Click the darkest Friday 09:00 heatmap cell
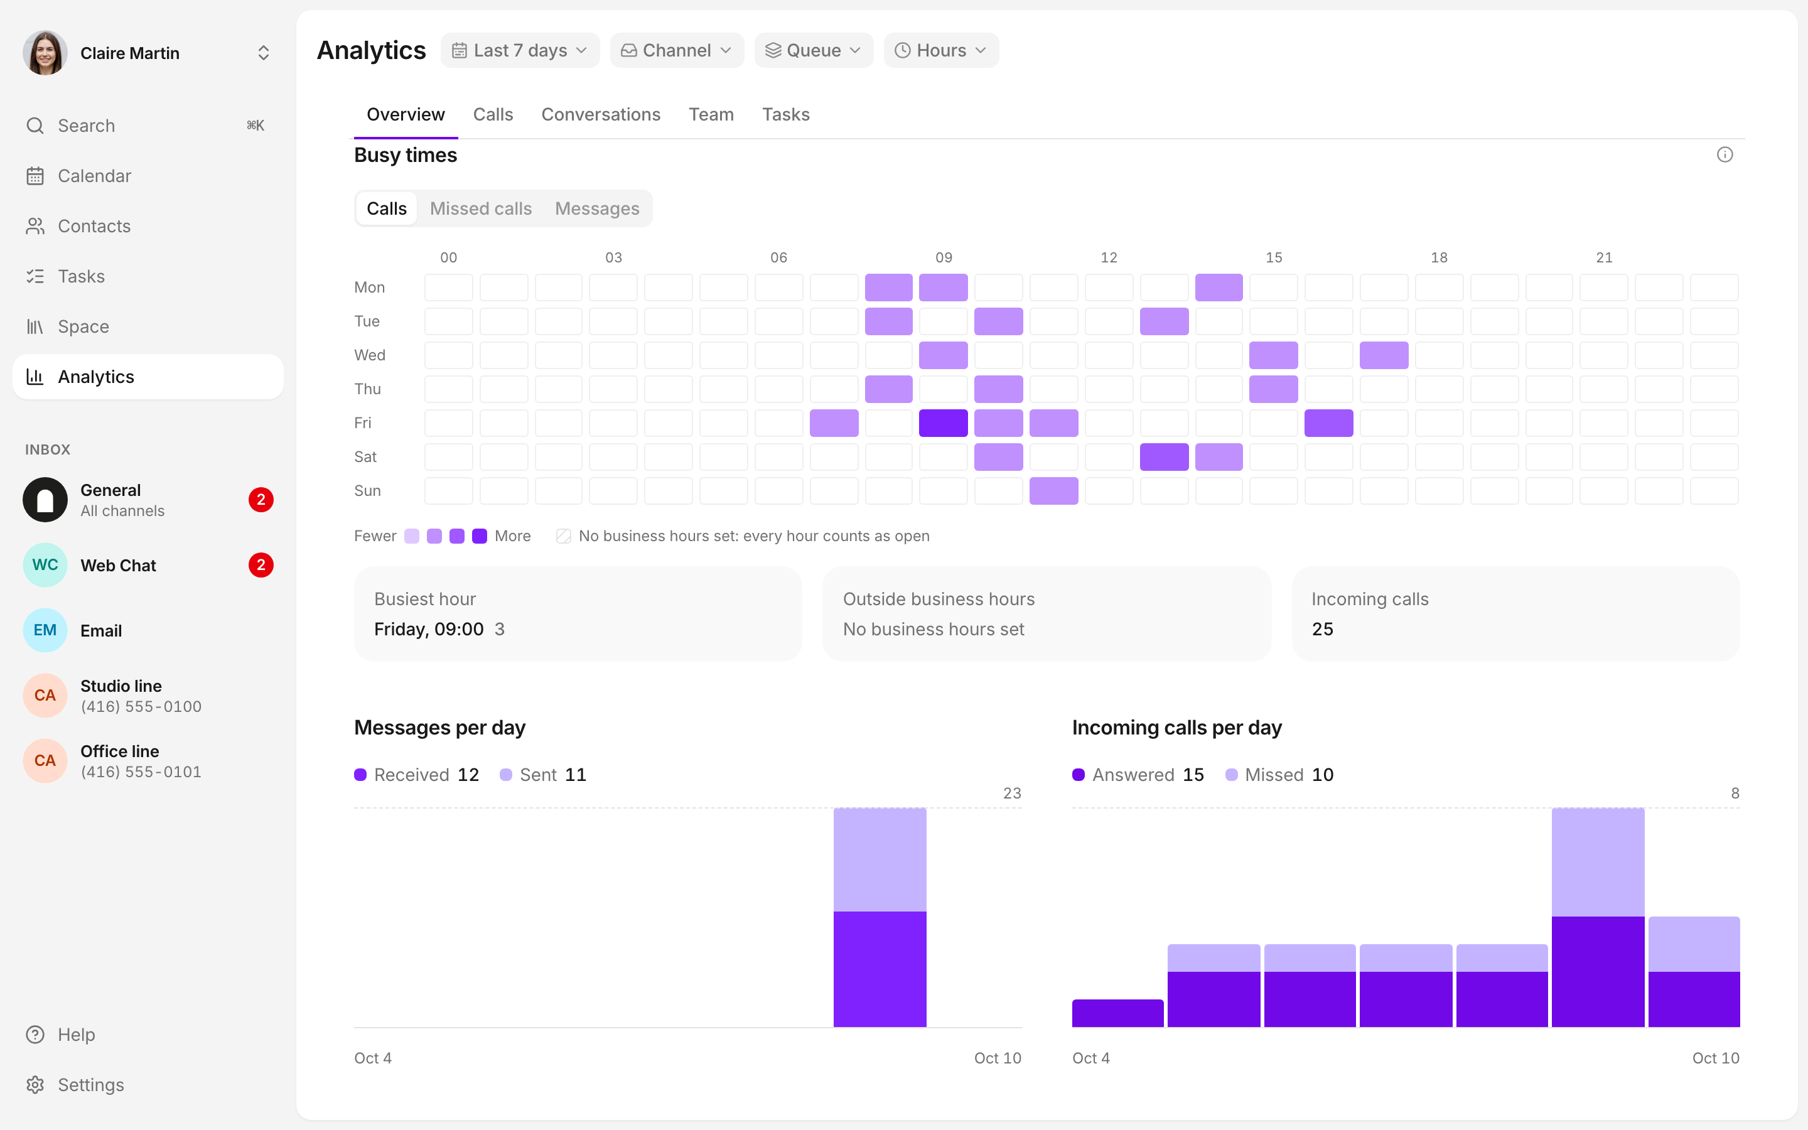This screenshot has width=1808, height=1130. [x=943, y=423]
